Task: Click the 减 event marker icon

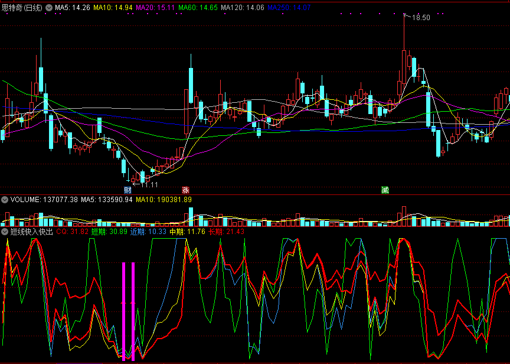Action: (x=385, y=190)
